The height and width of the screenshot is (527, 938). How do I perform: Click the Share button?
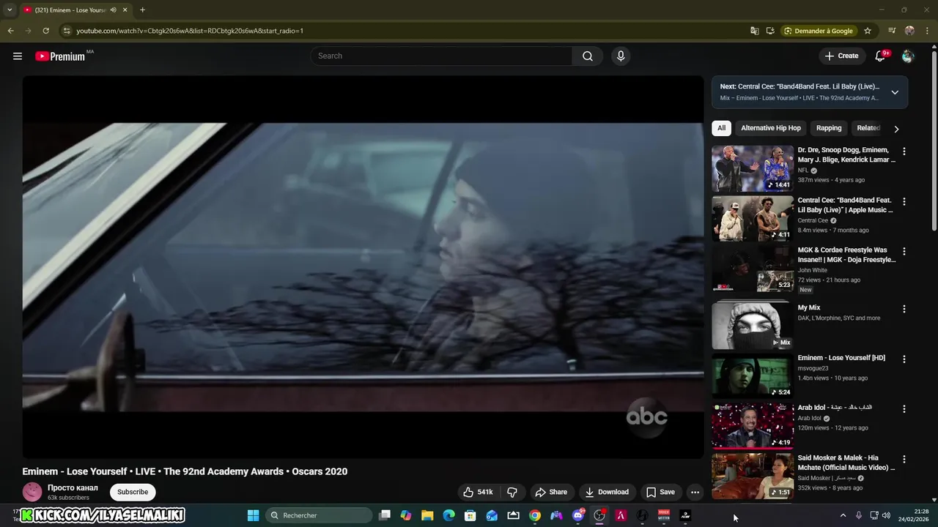click(x=551, y=492)
